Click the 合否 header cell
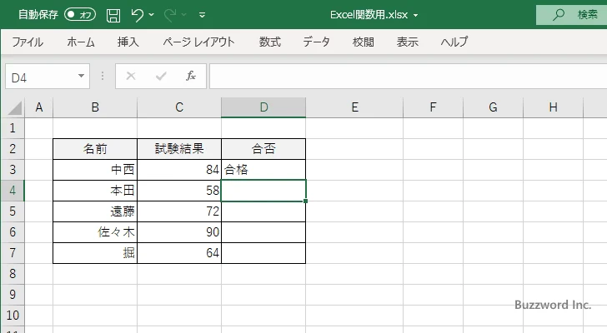The width and height of the screenshot is (607, 333). (263, 149)
